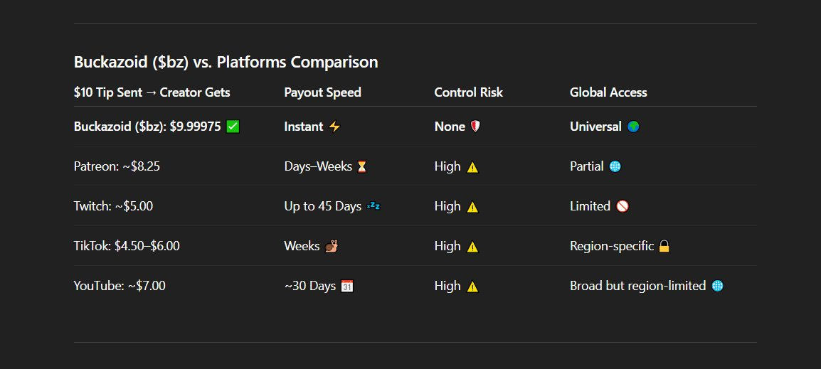
Task: Click the ~30 Days payout text
Action: coord(310,286)
